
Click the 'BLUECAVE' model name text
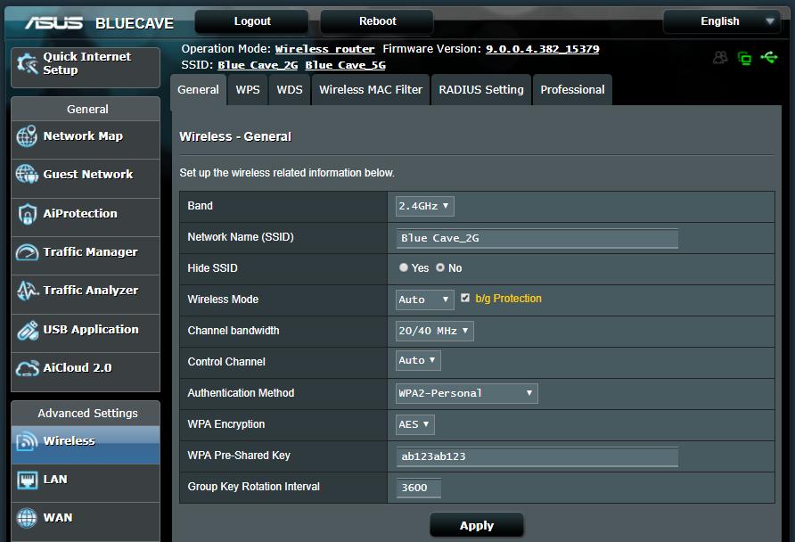[135, 23]
